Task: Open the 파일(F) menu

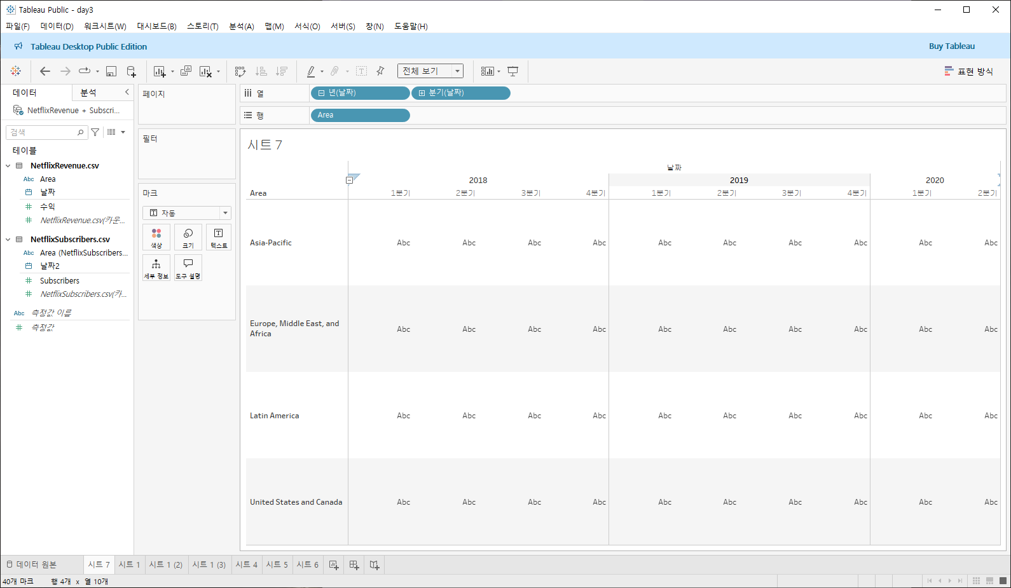Action: click(x=18, y=26)
